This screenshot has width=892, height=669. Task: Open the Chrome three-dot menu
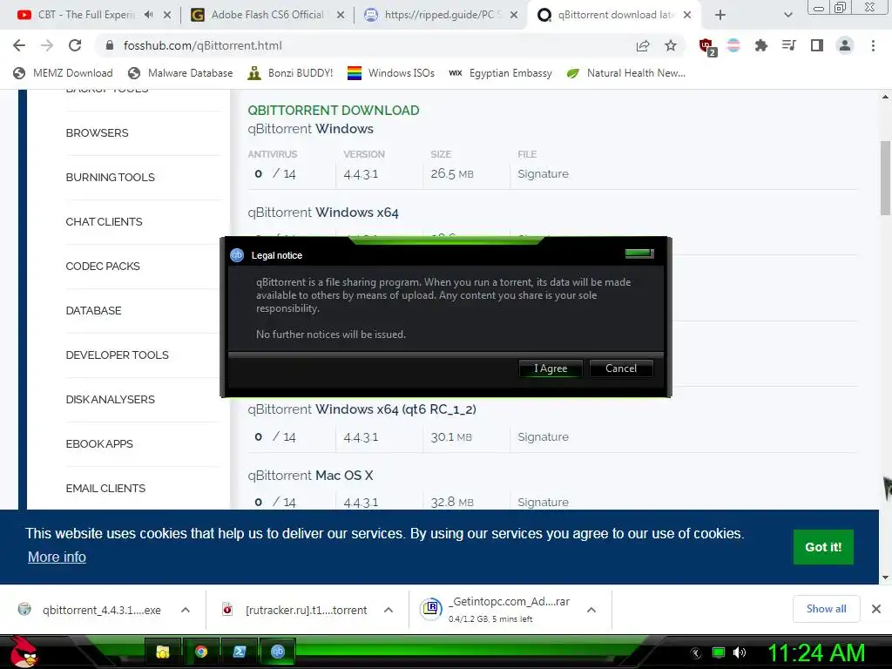pos(873,45)
